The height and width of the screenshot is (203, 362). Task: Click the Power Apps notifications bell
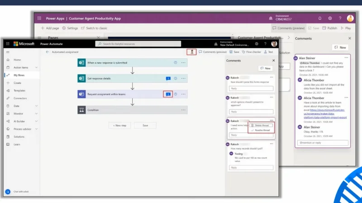[320, 18]
